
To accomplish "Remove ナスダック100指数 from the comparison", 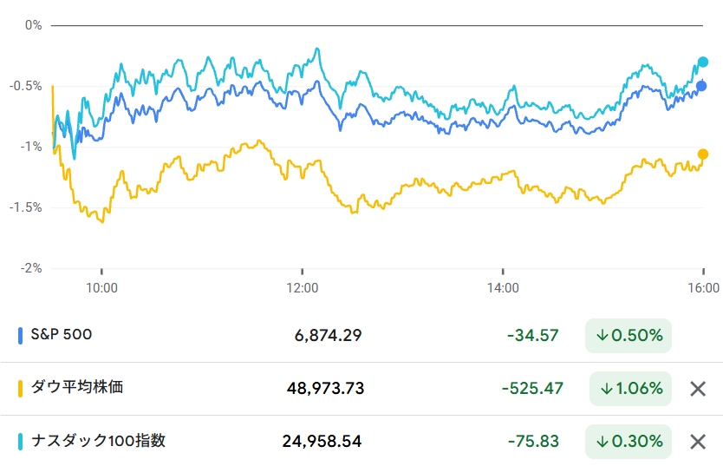I will tap(697, 442).
